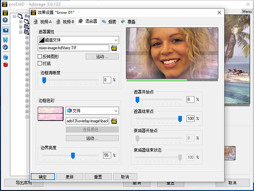Screen dimensions: 254x191
Task: Open the 阈值文件 mask type dropdown
Action: pyautogui.click(x=78, y=40)
